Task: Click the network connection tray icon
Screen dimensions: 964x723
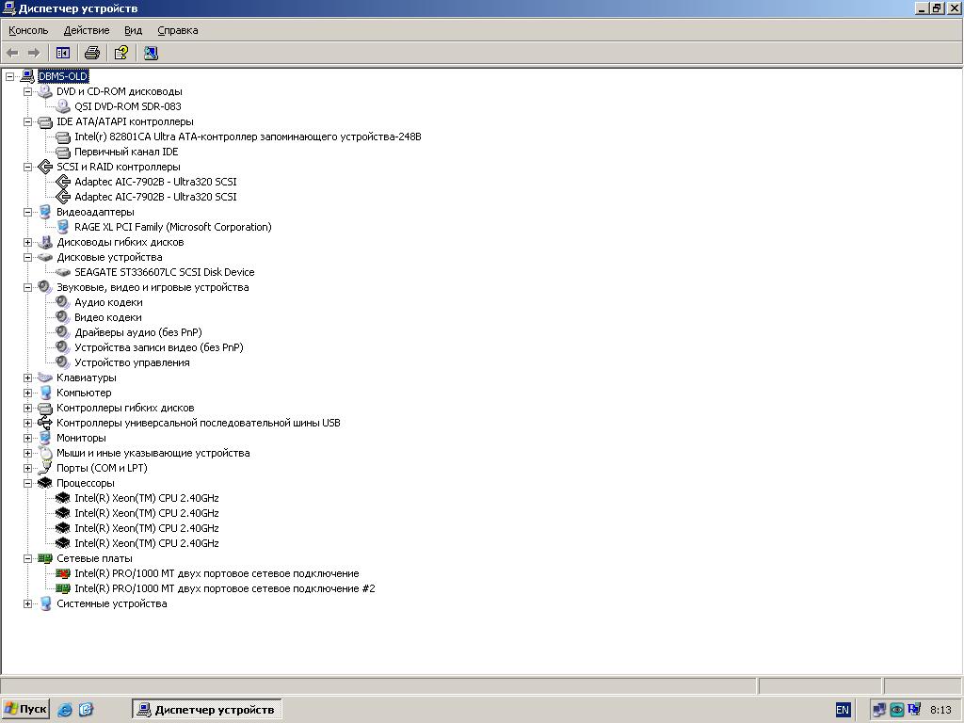Action: [x=879, y=710]
